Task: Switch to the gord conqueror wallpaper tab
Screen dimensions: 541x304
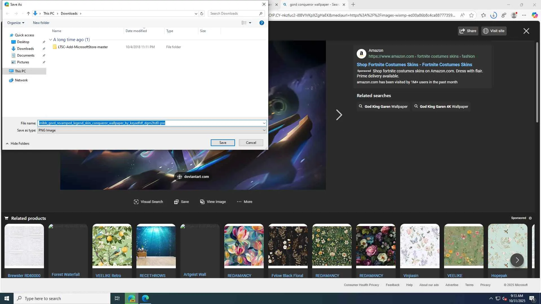Action: point(314,5)
